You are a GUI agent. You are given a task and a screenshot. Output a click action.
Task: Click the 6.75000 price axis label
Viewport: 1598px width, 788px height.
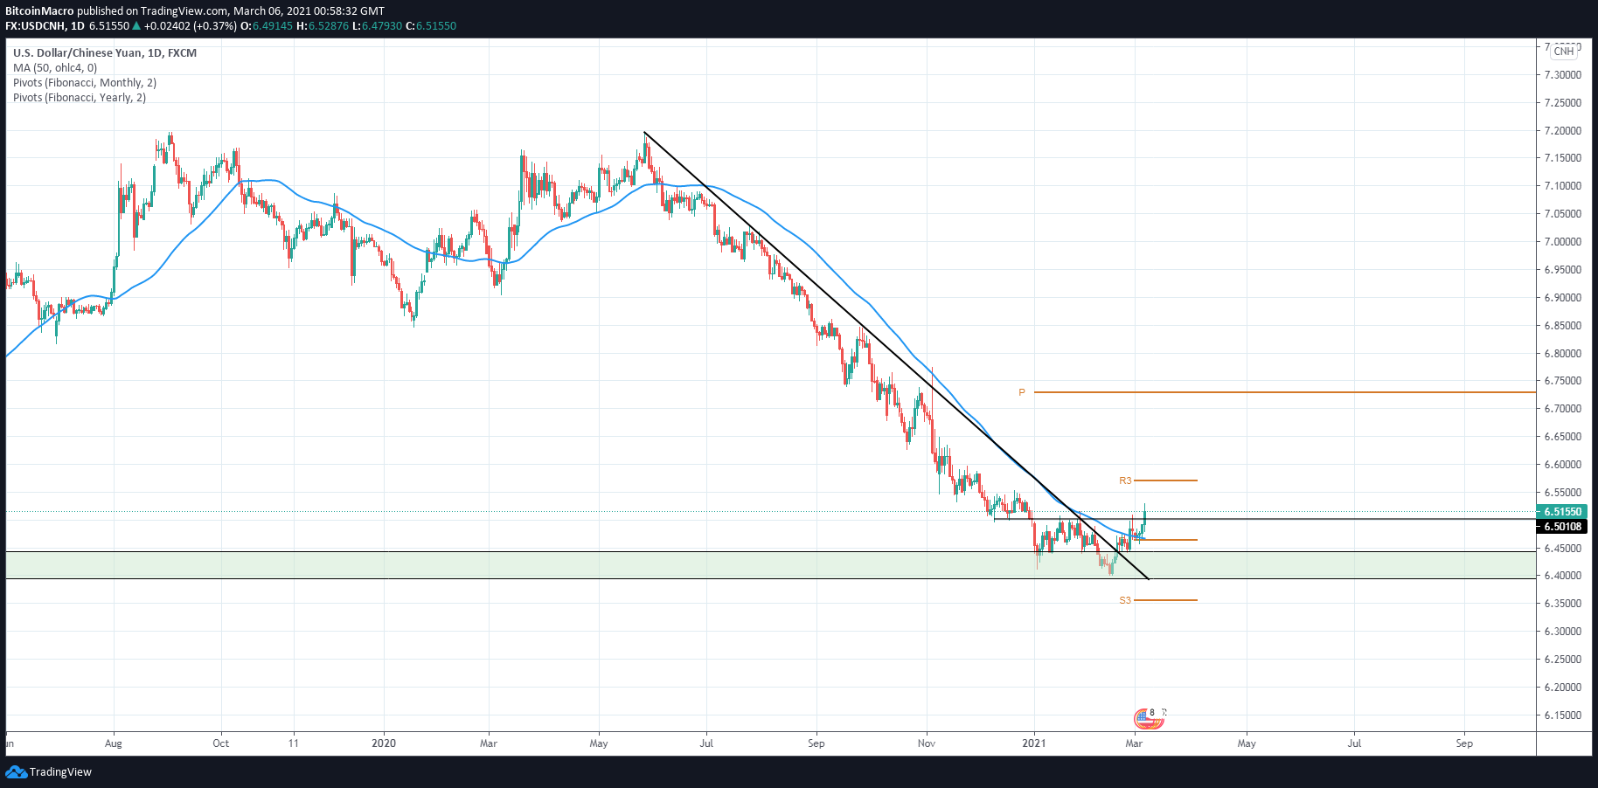point(1563,381)
